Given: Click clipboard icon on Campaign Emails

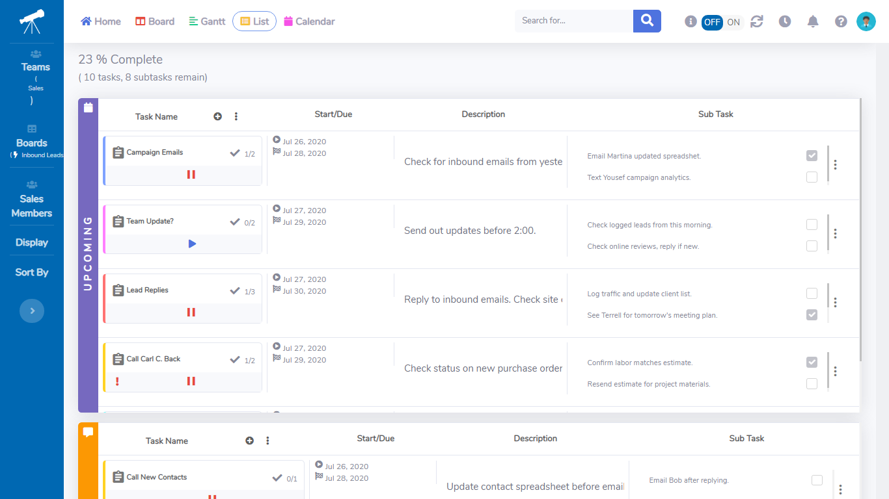Looking at the screenshot, I should (x=118, y=153).
